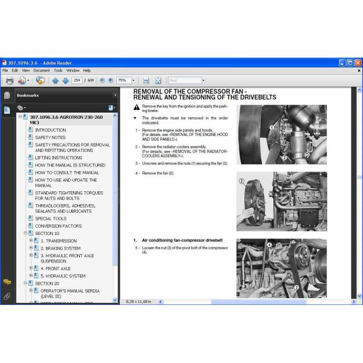The width and height of the screenshot is (363, 363).
Task: Open THREADLOCKERS, ADHESIVES, SEALANTS bookmark
Action: [x=65, y=208]
